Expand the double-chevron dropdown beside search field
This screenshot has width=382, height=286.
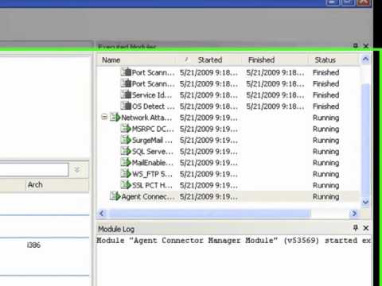[x=77, y=169]
